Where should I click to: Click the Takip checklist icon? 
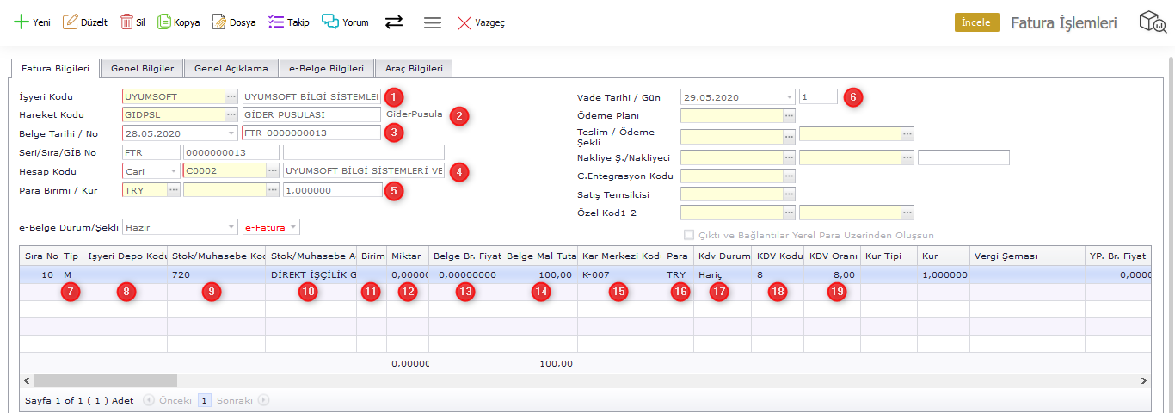(275, 22)
